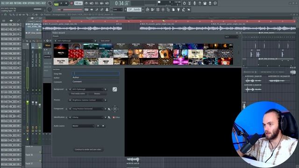Open the FILE menu
The image size is (299, 168).
3,3
